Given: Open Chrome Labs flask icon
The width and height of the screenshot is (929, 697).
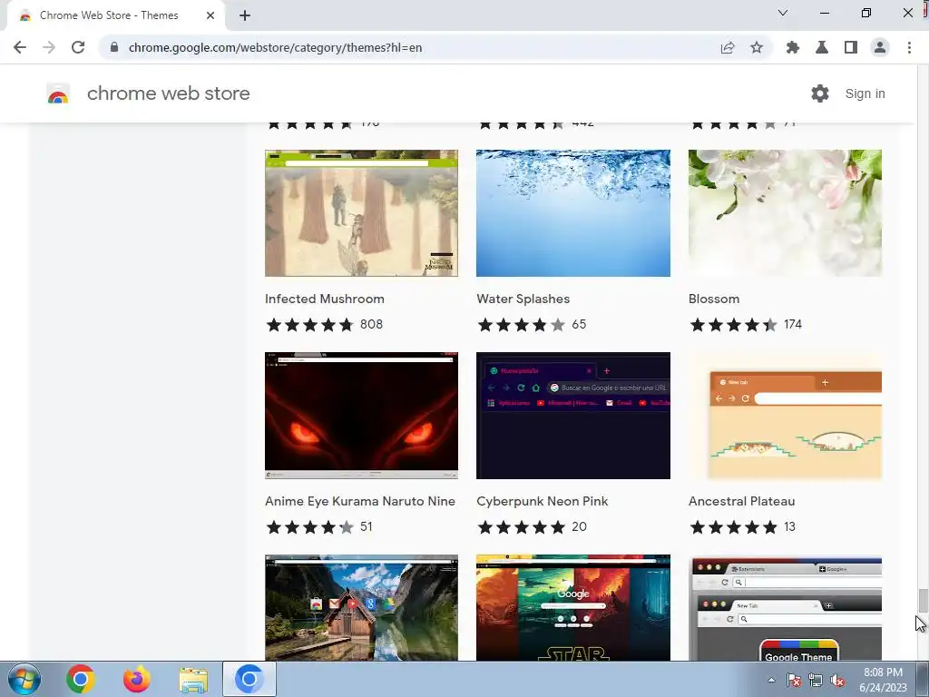Looking at the screenshot, I should pos(822,47).
